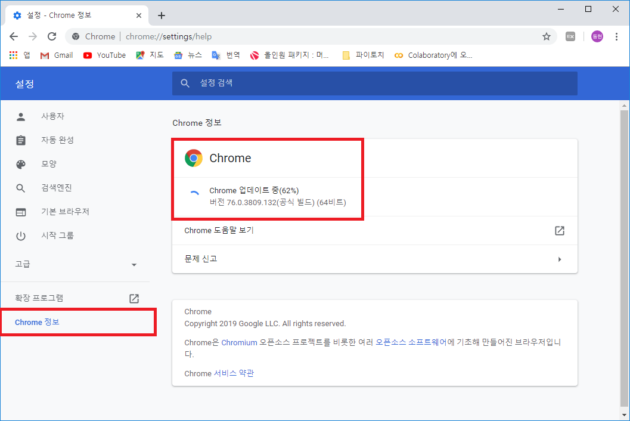Open the 뉴스 news bookmark
Viewport: 630px width, 421px height.
[188, 55]
